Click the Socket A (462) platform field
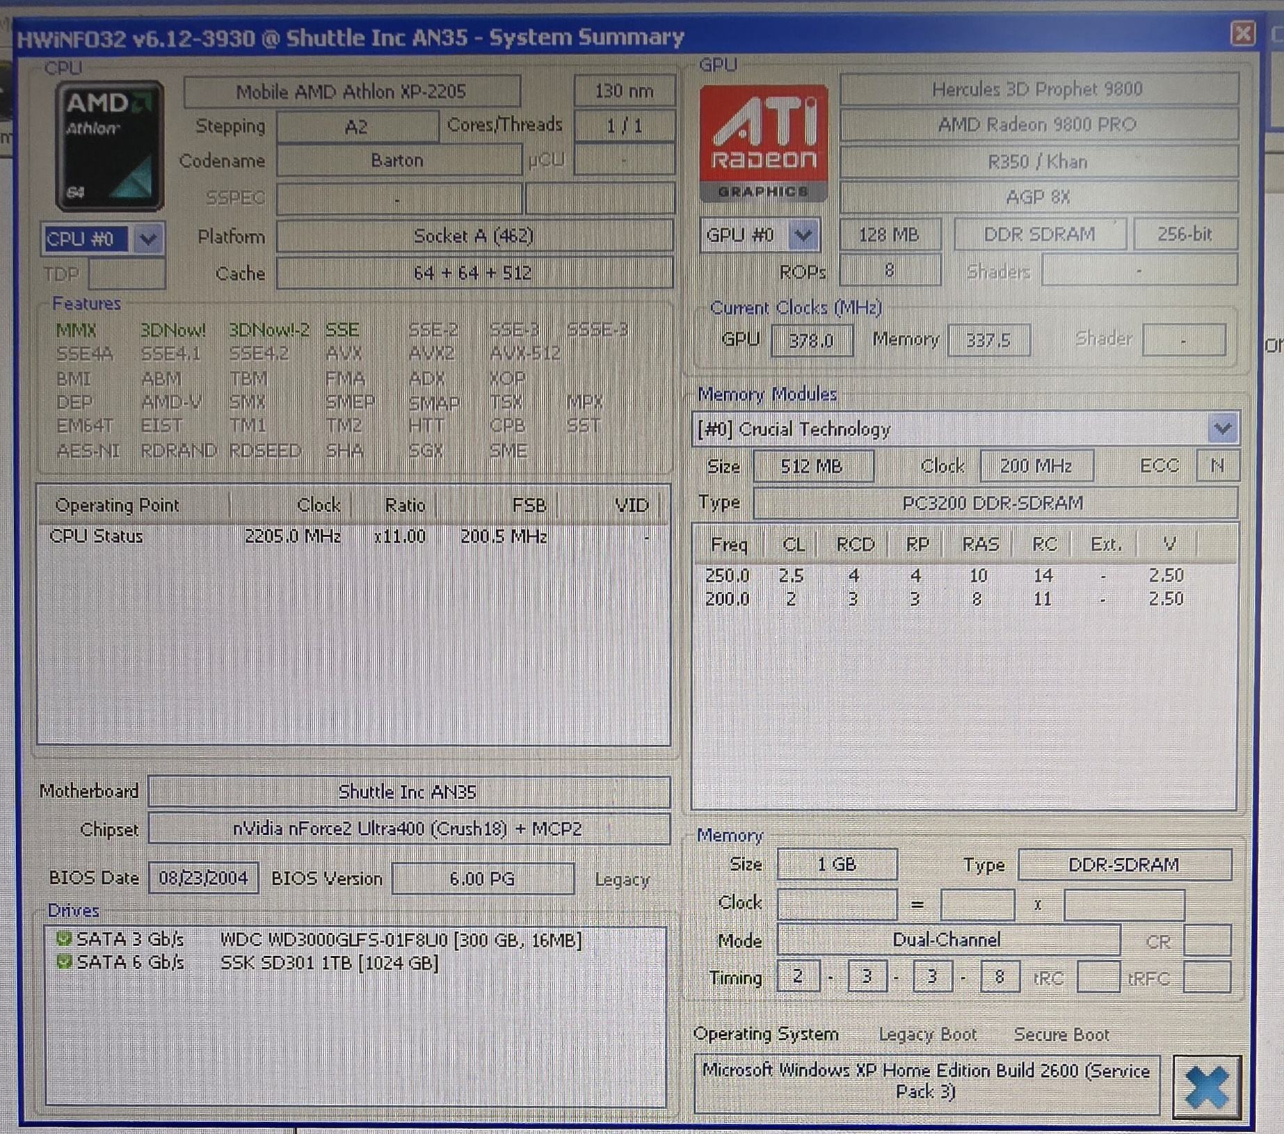 click(474, 237)
